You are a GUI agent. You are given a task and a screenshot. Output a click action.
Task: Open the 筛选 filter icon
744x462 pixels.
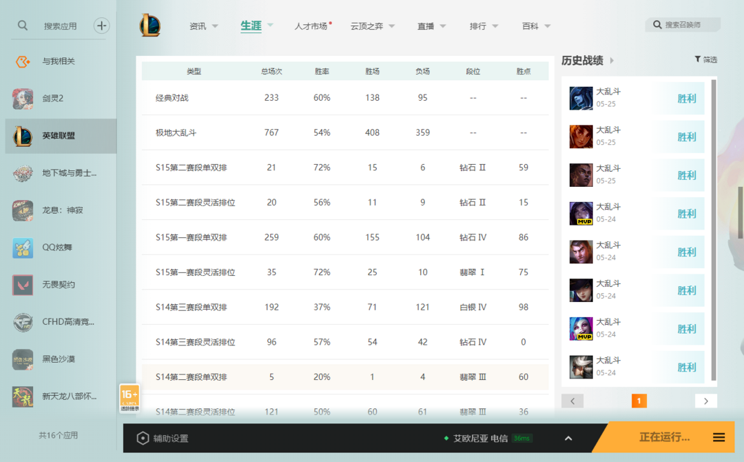coord(697,59)
